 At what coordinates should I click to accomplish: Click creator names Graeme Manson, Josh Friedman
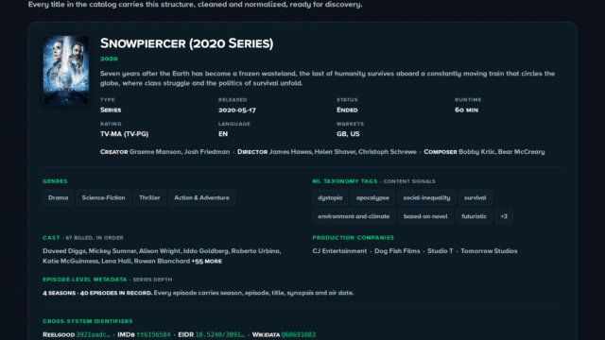[x=180, y=151]
